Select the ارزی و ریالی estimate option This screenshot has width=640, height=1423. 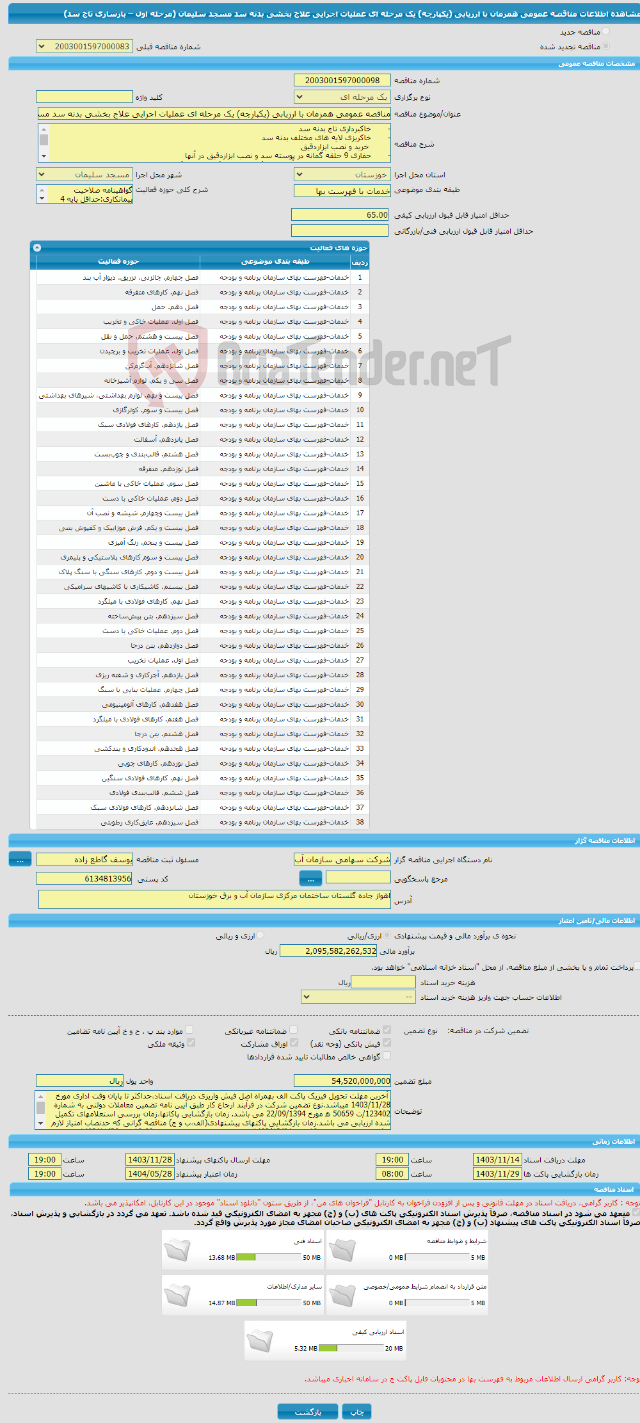pos(260,935)
